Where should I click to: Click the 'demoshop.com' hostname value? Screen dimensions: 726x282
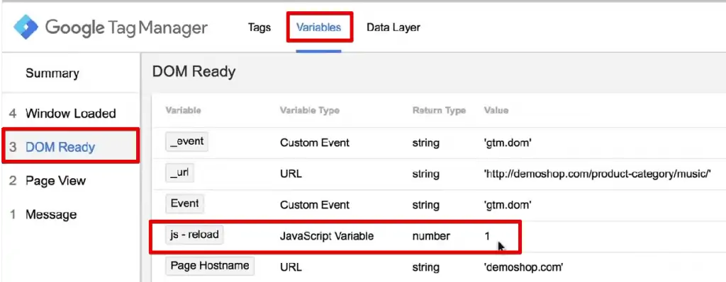(x=523, y=267)
